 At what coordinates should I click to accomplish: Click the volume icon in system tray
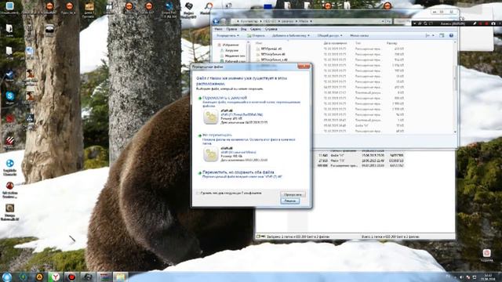click(461, 277)
